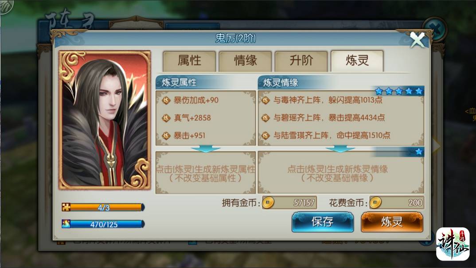Switch to the 情缘 tab
This screenshot has height=268, width=476.
click(245, 61)
